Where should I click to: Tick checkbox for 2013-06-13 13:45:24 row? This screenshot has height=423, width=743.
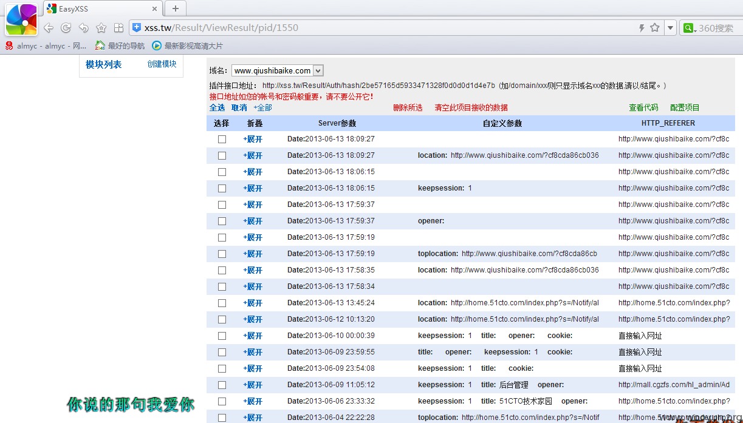[222, 303]
